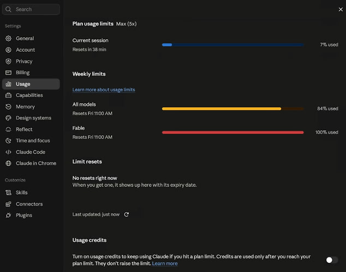The height and width of the screenshot is (272, 346).
Task: Open the Billing section
Action: pyautogui.click(x=31, y=72)
